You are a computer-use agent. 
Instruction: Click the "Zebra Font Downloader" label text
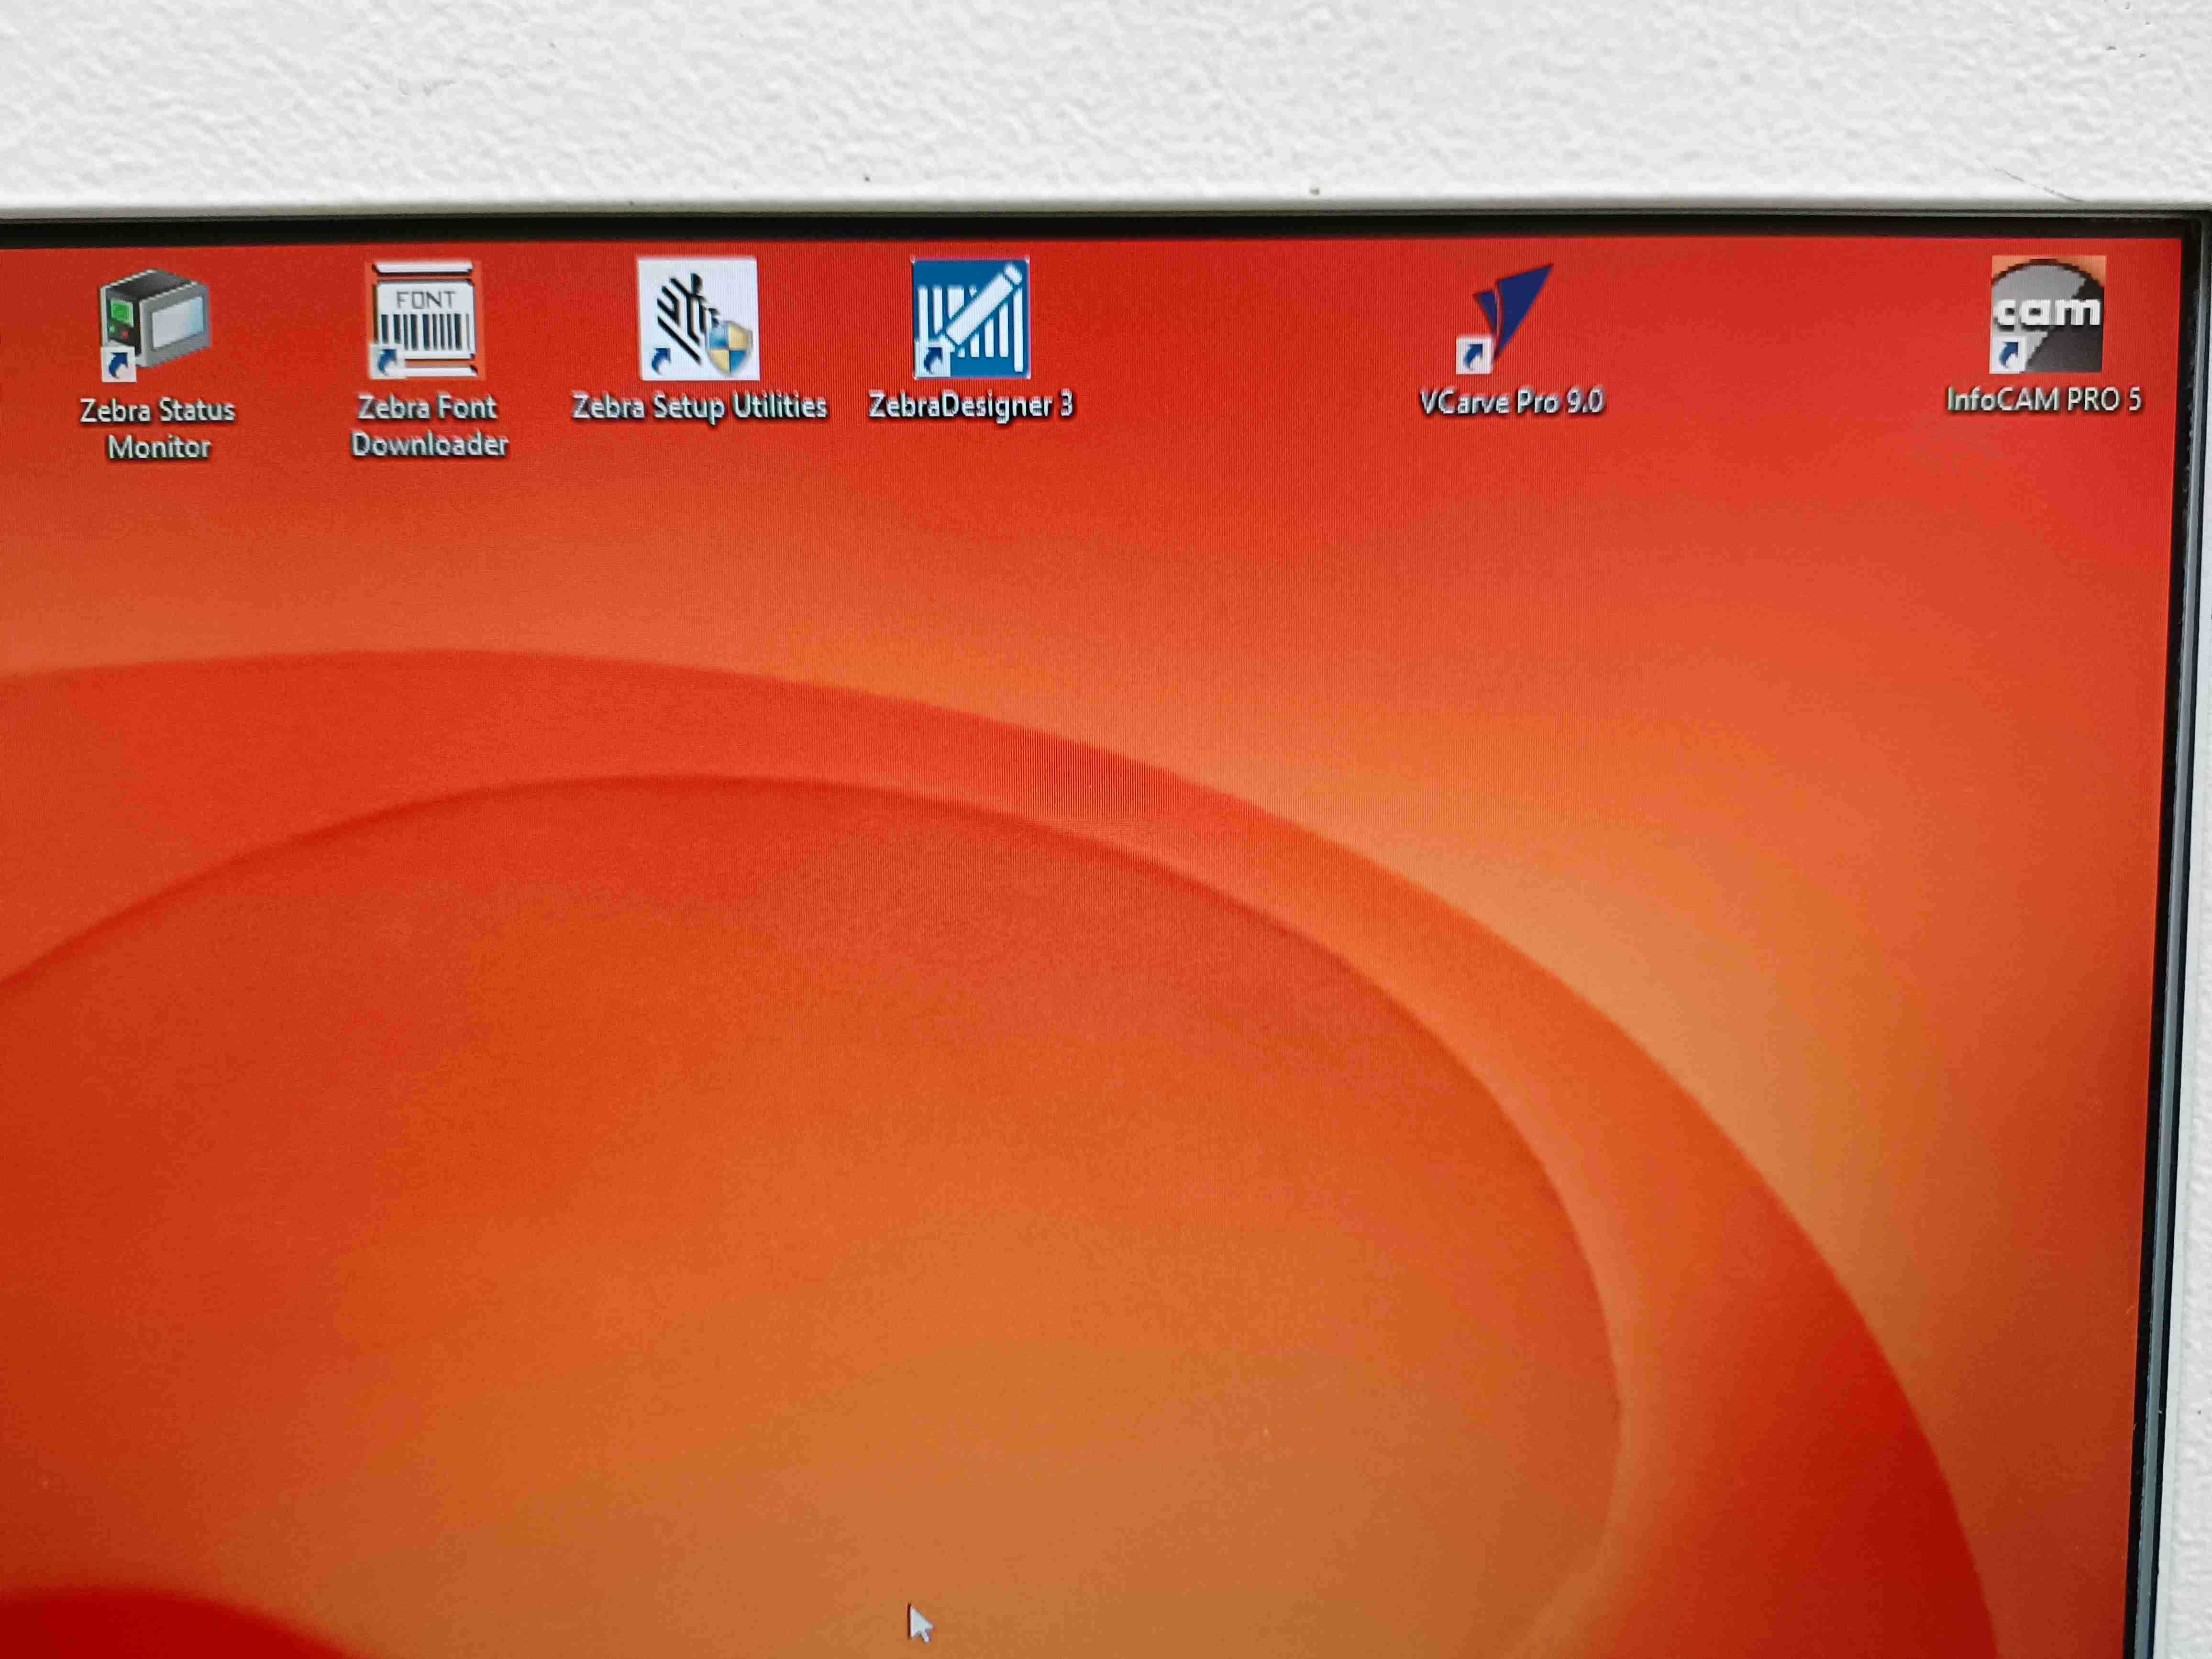(429, 426)
